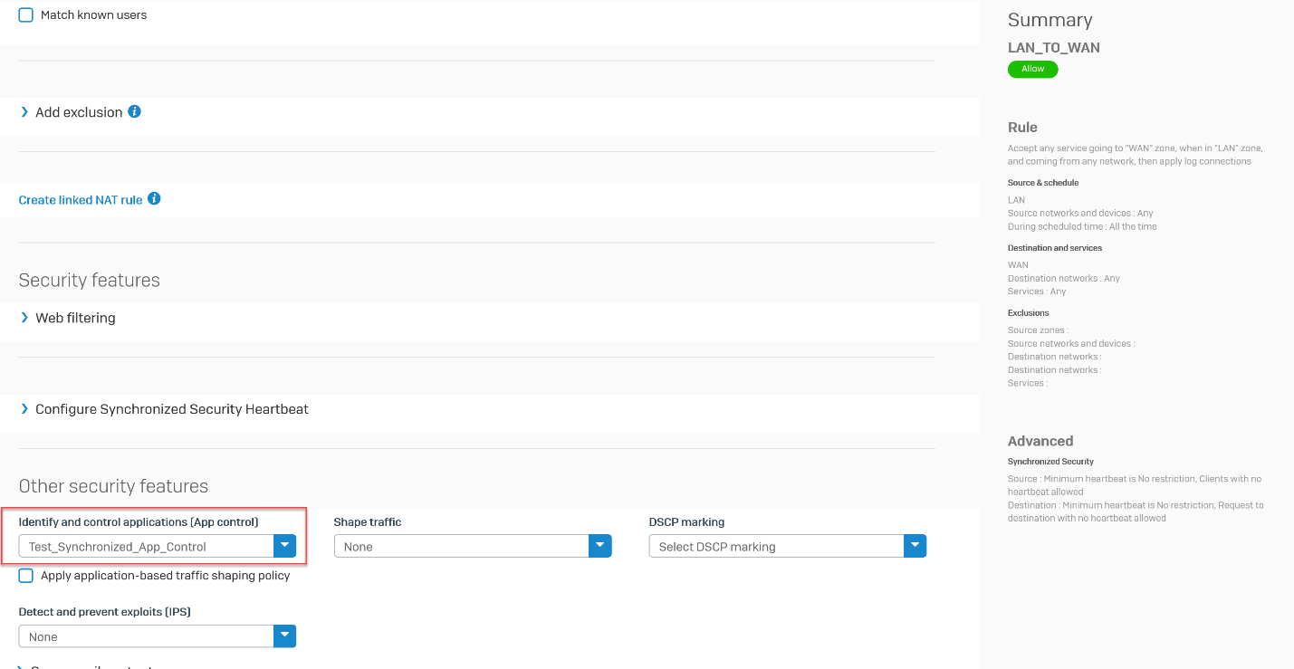The image size is (1294, 669).
Task: Click the Summary heading in the right panel
Action: (1050, 19)
